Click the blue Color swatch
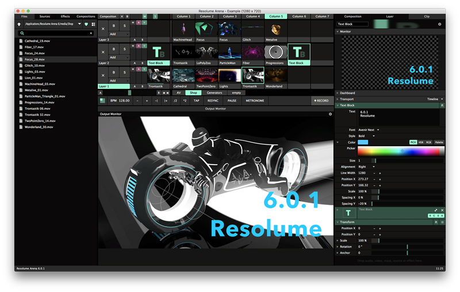This screenshot has height=292, width=460. (x=363, y=142)
